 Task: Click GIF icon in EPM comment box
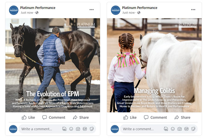coord(85,129)
